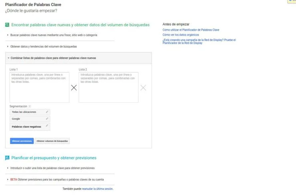Viewport: 296px width, 195px height.
Task: Click the blue bar chart planning icon
Action: [x=7, y=158]
